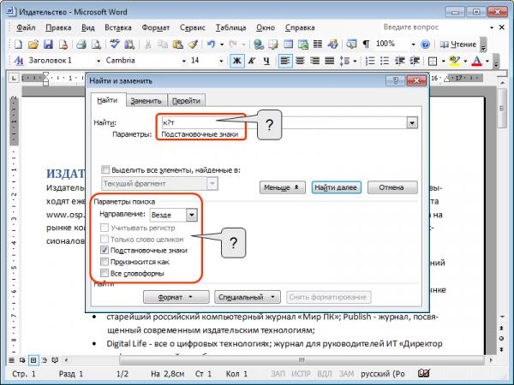The image size is (514, 385).
Task: Switch to the Заменить tab
Action: point(146,101)
